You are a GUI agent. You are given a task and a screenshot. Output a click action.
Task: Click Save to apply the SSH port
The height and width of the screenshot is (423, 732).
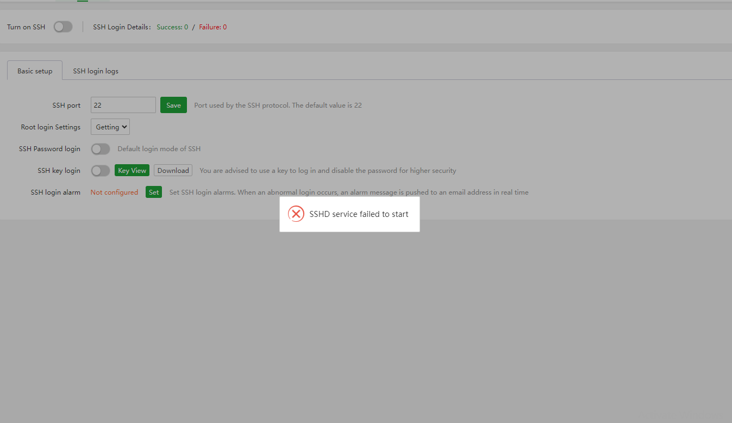point(173,105)
